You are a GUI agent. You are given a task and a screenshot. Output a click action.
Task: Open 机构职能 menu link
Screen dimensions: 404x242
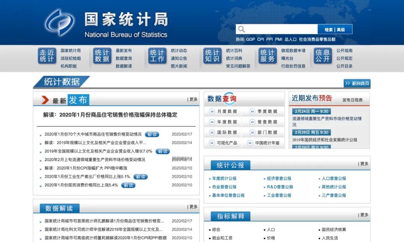[68, 66]
